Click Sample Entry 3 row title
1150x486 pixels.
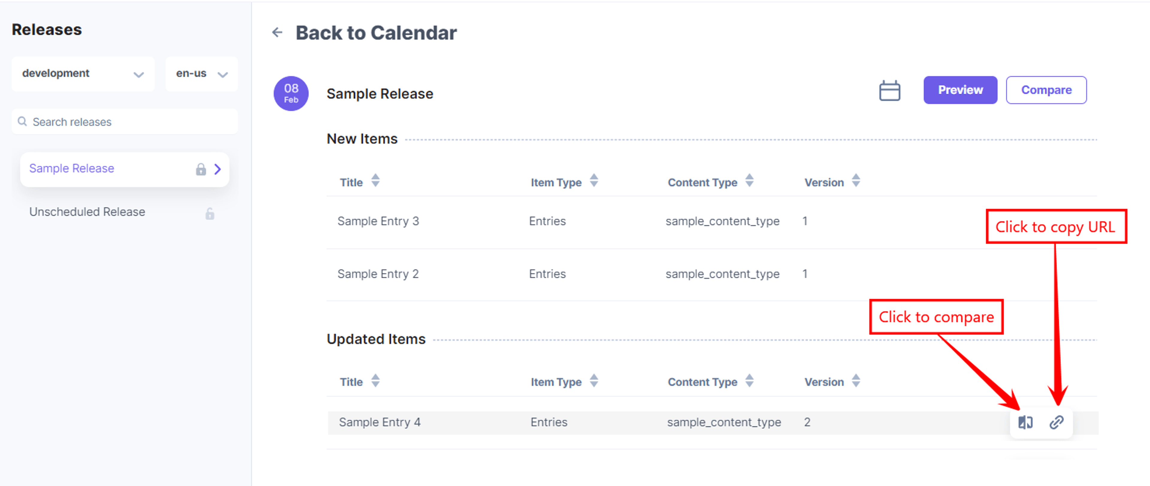(378, 221)
